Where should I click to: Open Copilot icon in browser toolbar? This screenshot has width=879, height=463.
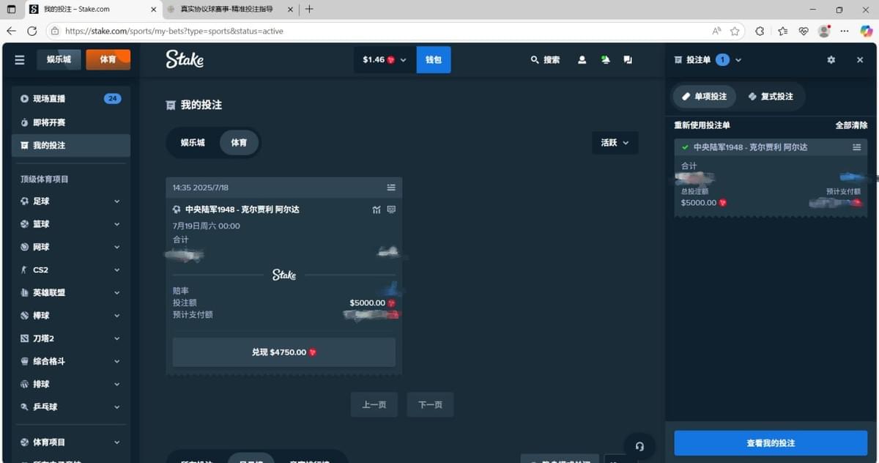pos(867,31)
